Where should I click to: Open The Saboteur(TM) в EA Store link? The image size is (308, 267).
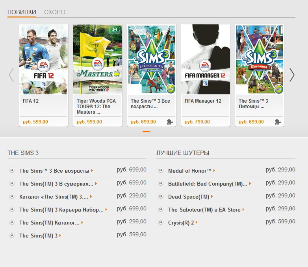tap(204, 210)
